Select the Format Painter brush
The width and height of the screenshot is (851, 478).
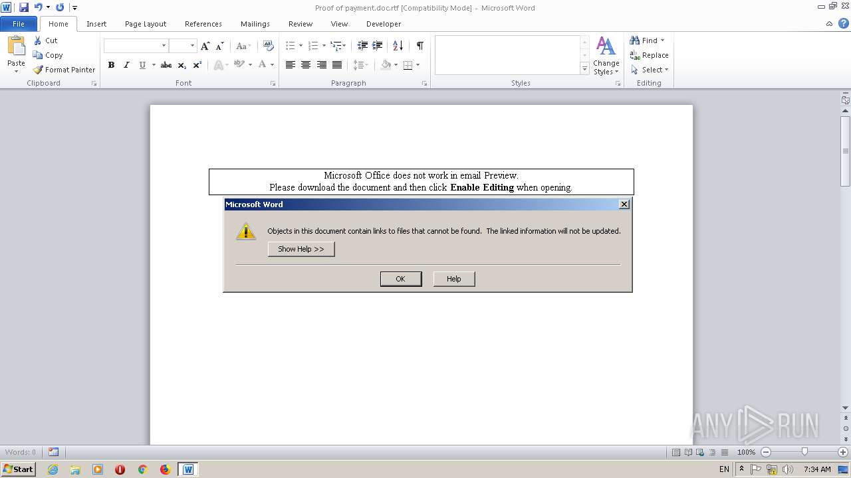click(38, 70)
